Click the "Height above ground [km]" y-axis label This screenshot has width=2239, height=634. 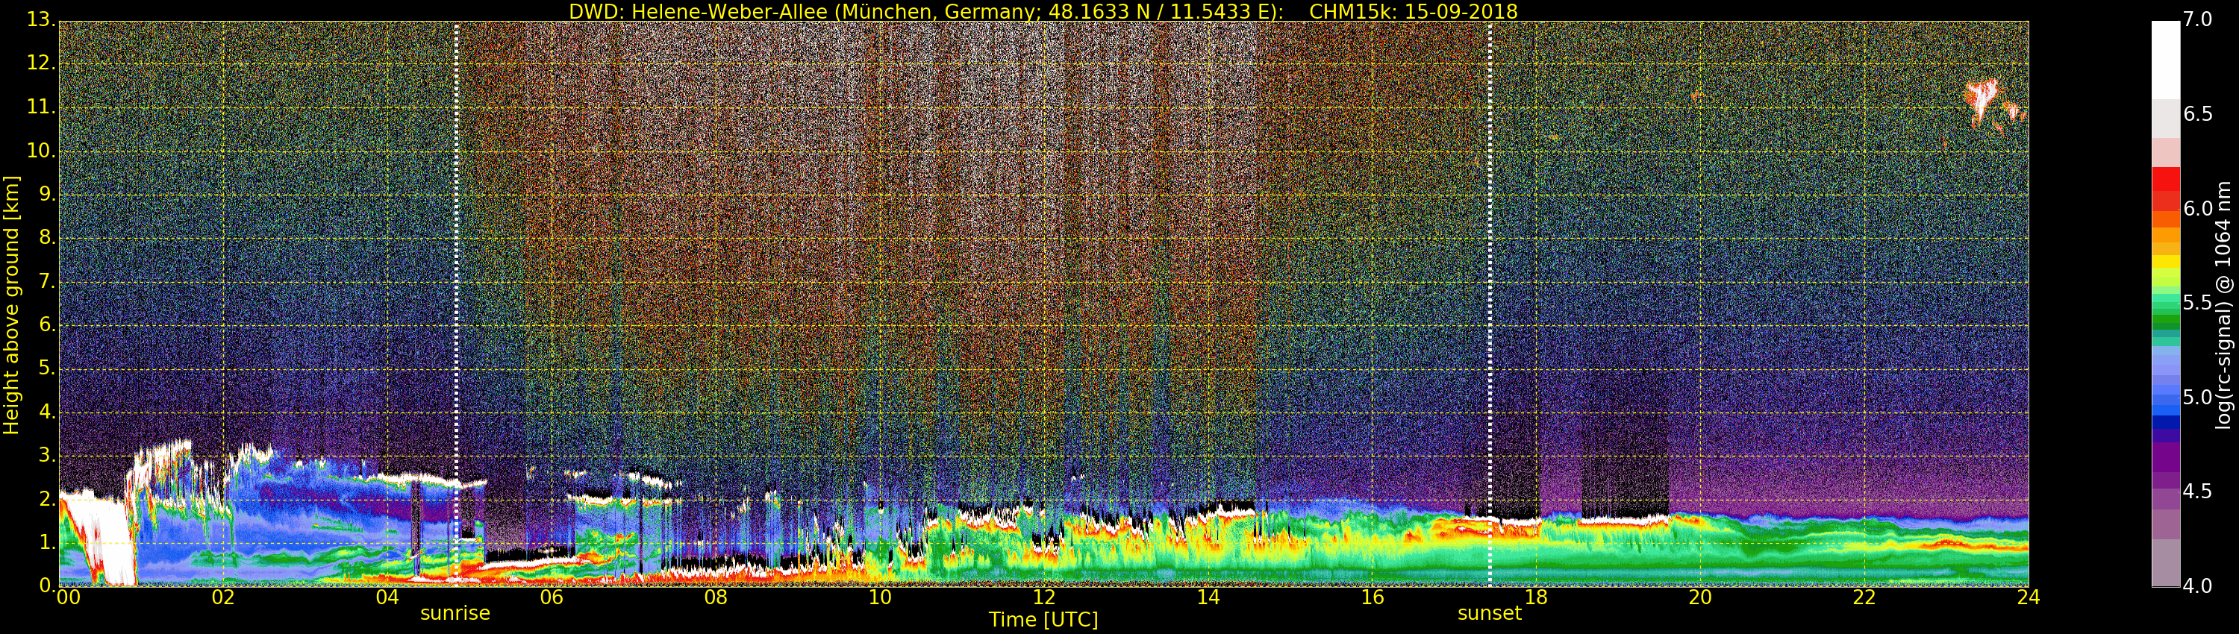click(11, 304)
